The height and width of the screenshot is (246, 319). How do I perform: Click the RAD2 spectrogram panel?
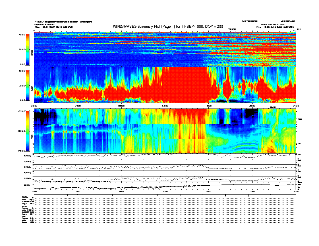pyautogui.click(x=165, y=49)
